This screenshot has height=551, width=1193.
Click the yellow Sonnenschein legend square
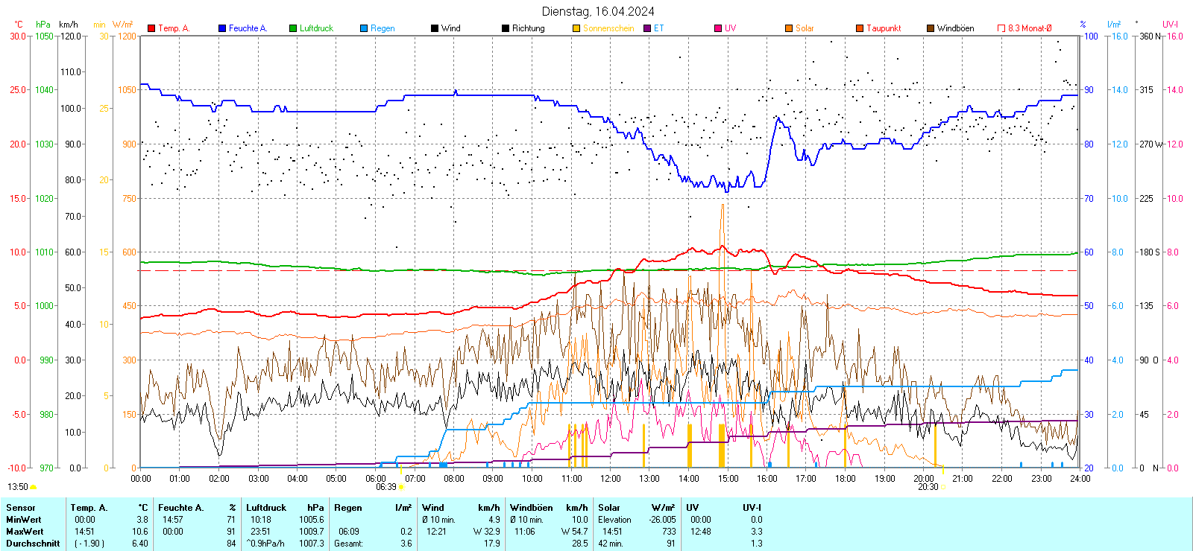[576, 28]
